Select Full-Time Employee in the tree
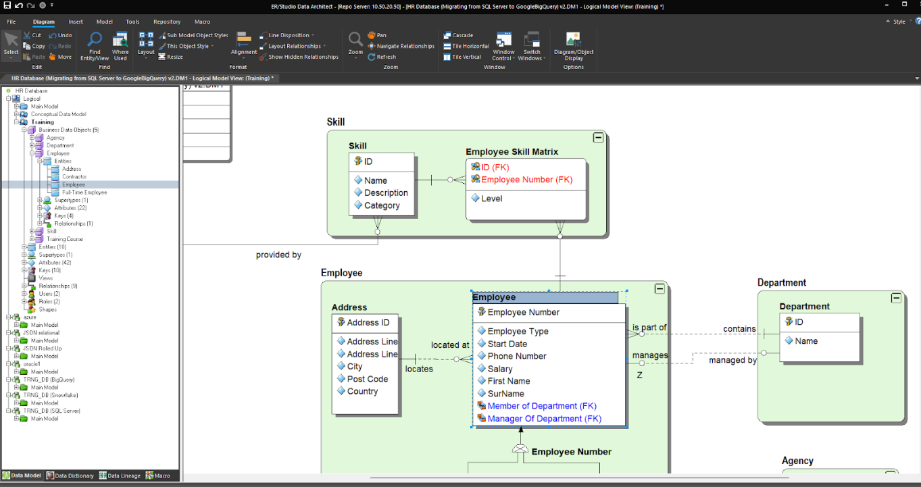This screenshot has height=487, width=921. [x=84, y=193]
